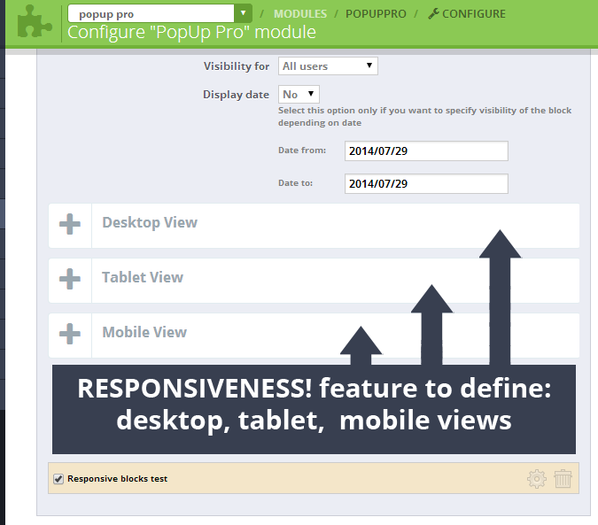
Task: Delete Responsive blocks test with trash icon
Action: pyautogui.click(x=563, y=479)
